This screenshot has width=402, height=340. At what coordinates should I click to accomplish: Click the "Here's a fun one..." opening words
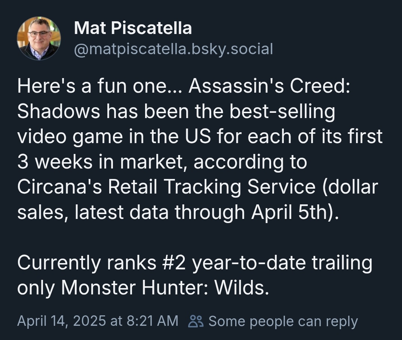point(100,86)
